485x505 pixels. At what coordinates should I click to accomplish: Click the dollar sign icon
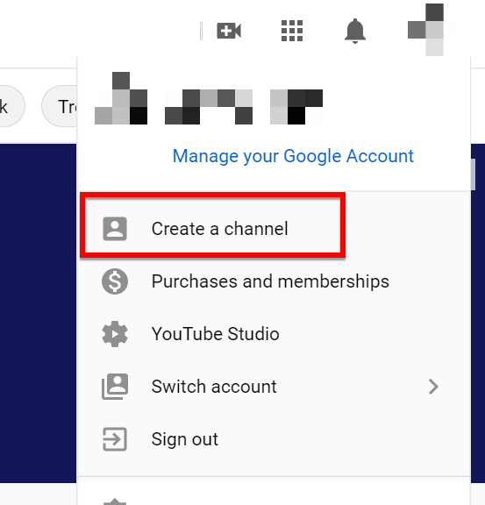(x=115, y=281)
